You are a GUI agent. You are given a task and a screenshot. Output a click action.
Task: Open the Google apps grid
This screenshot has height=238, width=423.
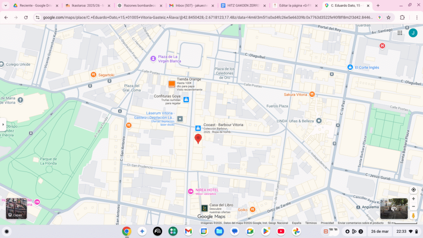400,33
